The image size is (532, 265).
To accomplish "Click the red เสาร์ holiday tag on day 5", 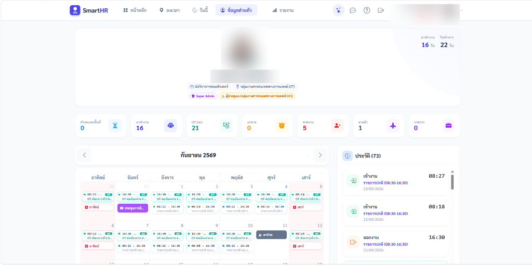I will [306, 207].
